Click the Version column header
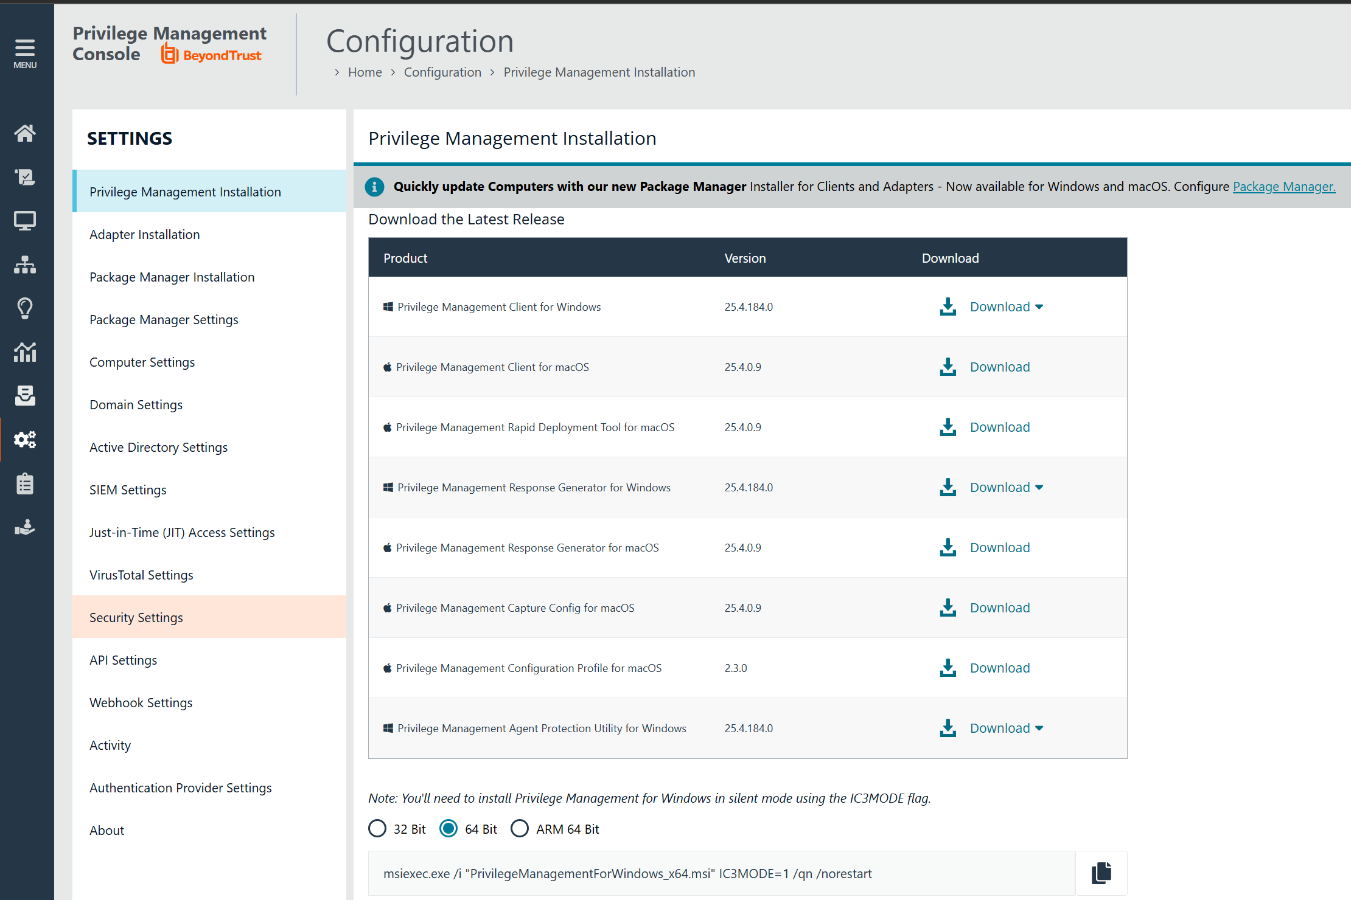This screenshot has height=900, width=1351. tap(745, 258)
